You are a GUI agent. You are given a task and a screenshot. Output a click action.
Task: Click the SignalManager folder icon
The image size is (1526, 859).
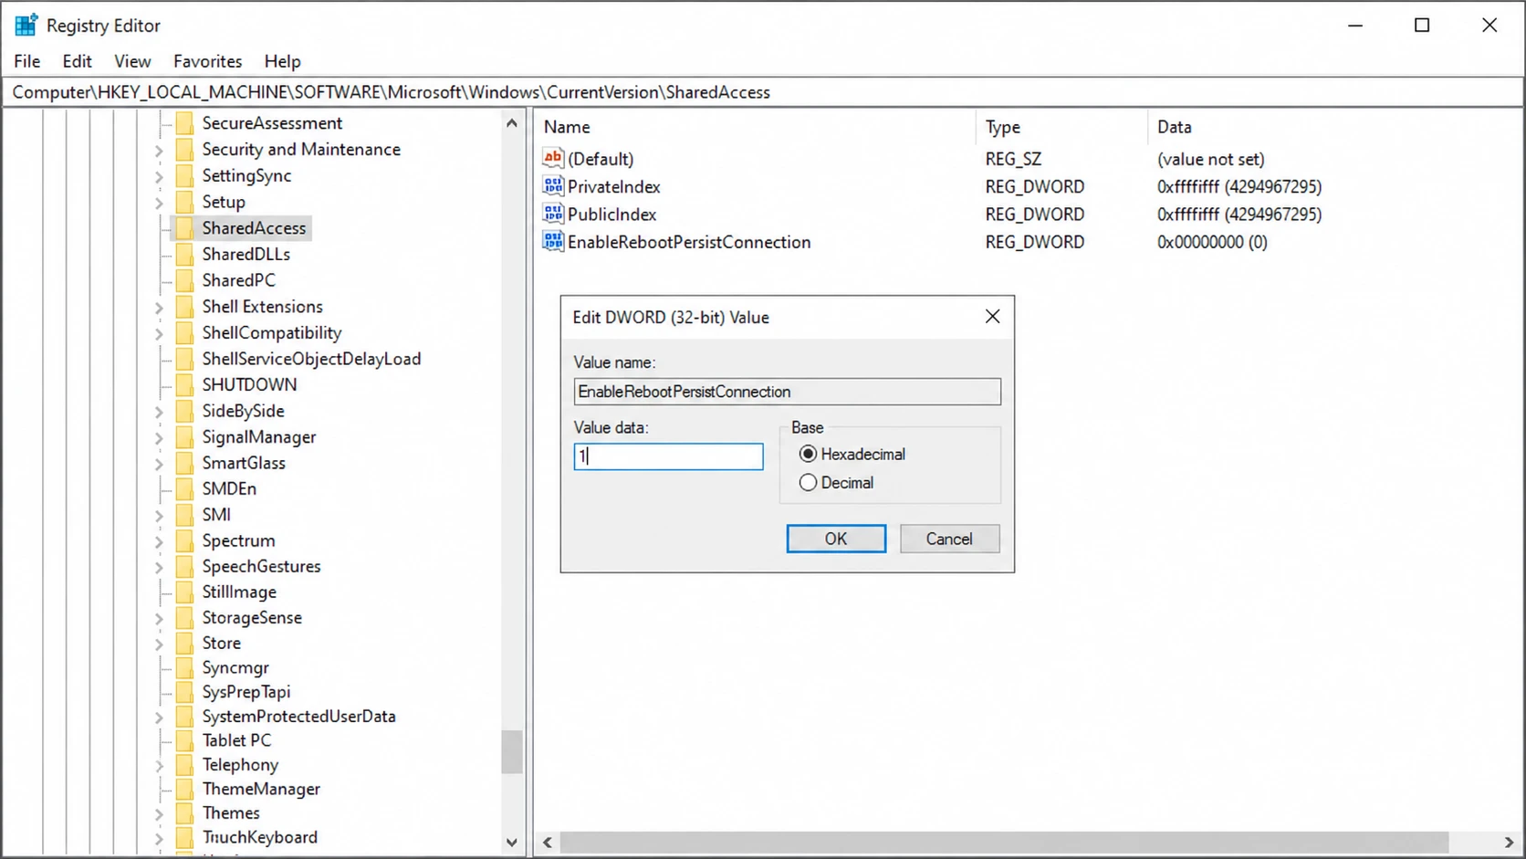[x=184, y=436]
